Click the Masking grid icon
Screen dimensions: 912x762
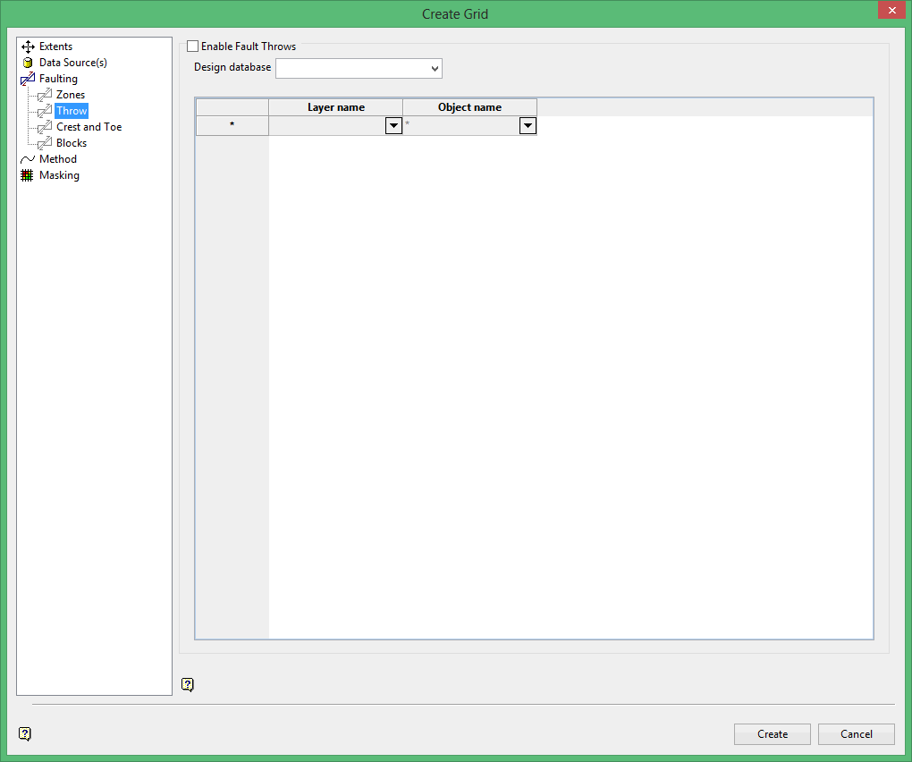28,175
